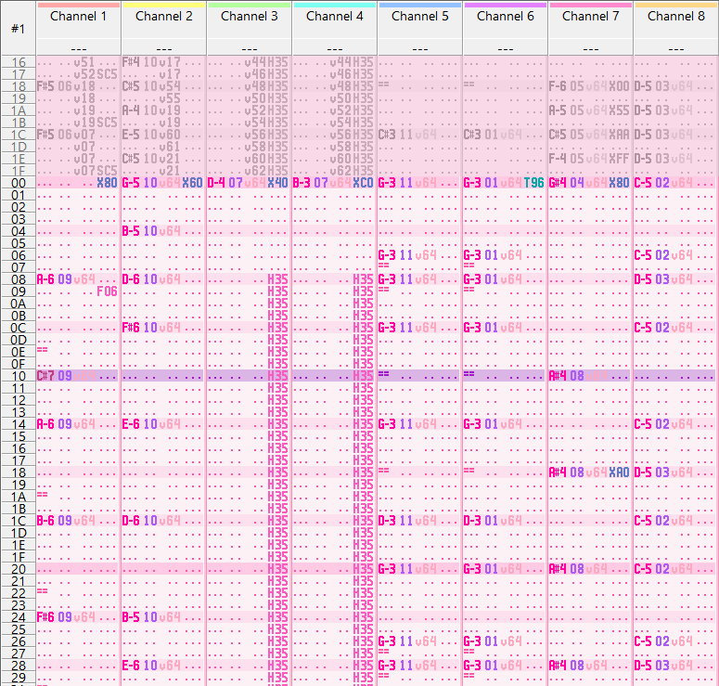The height and width of the screenshot is (686, 719).
Task: Click the D-4 note in Channel 3
Action: point(216,183)
